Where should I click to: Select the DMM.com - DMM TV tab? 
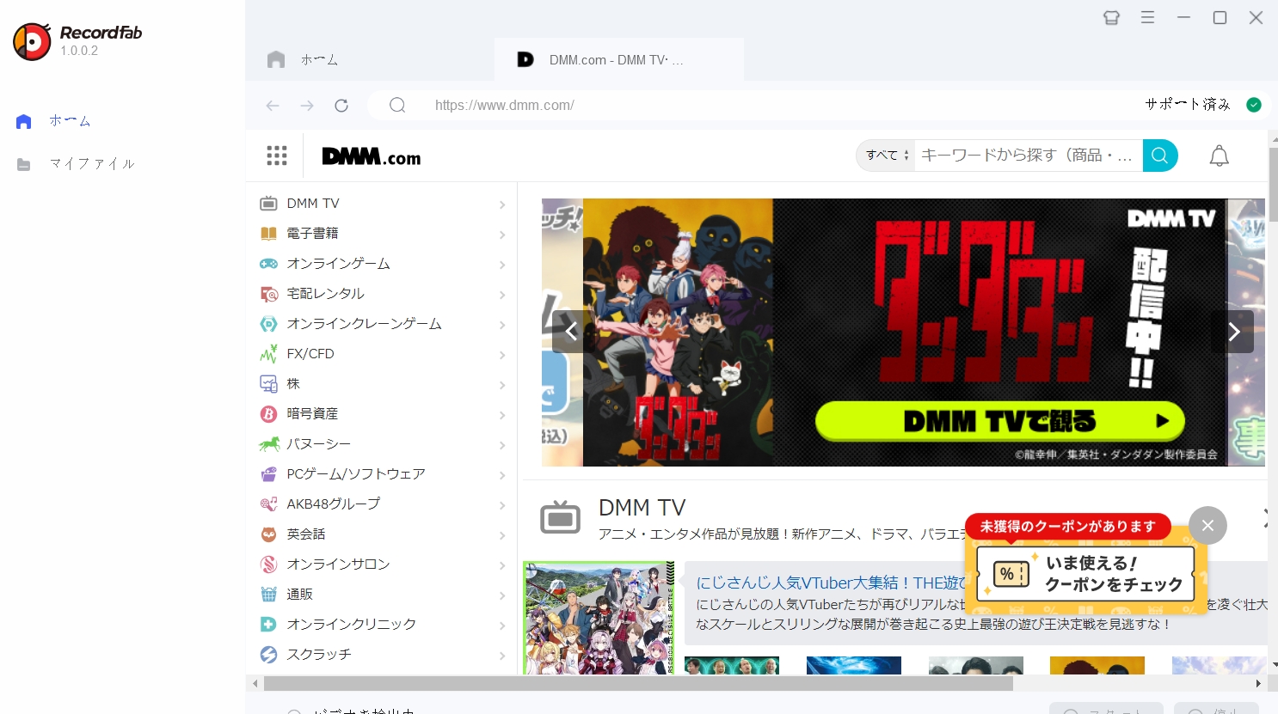click(x=617, y=59)
